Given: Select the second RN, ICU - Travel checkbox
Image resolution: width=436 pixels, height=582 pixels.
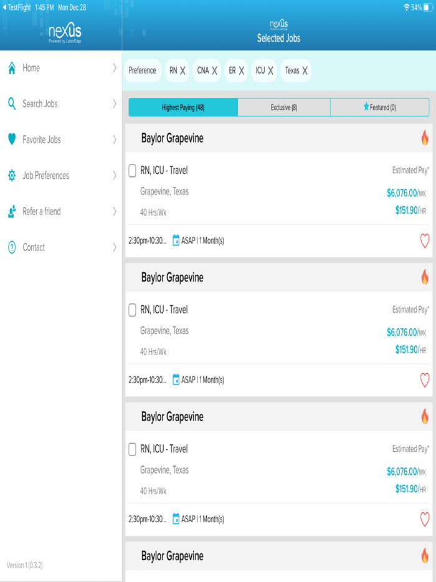Looking at the screenshot, I should pos(132,310).
